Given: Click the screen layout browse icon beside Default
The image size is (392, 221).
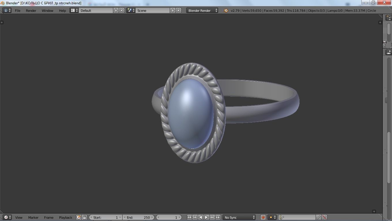Looking at the screenshot, I should pos(73,10).
